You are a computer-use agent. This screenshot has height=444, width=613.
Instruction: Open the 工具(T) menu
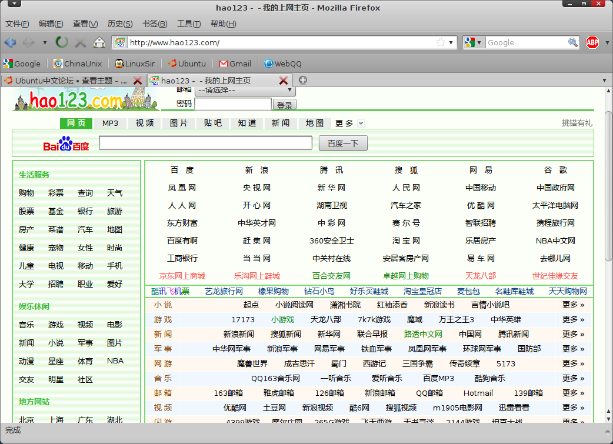coord(189,24)
